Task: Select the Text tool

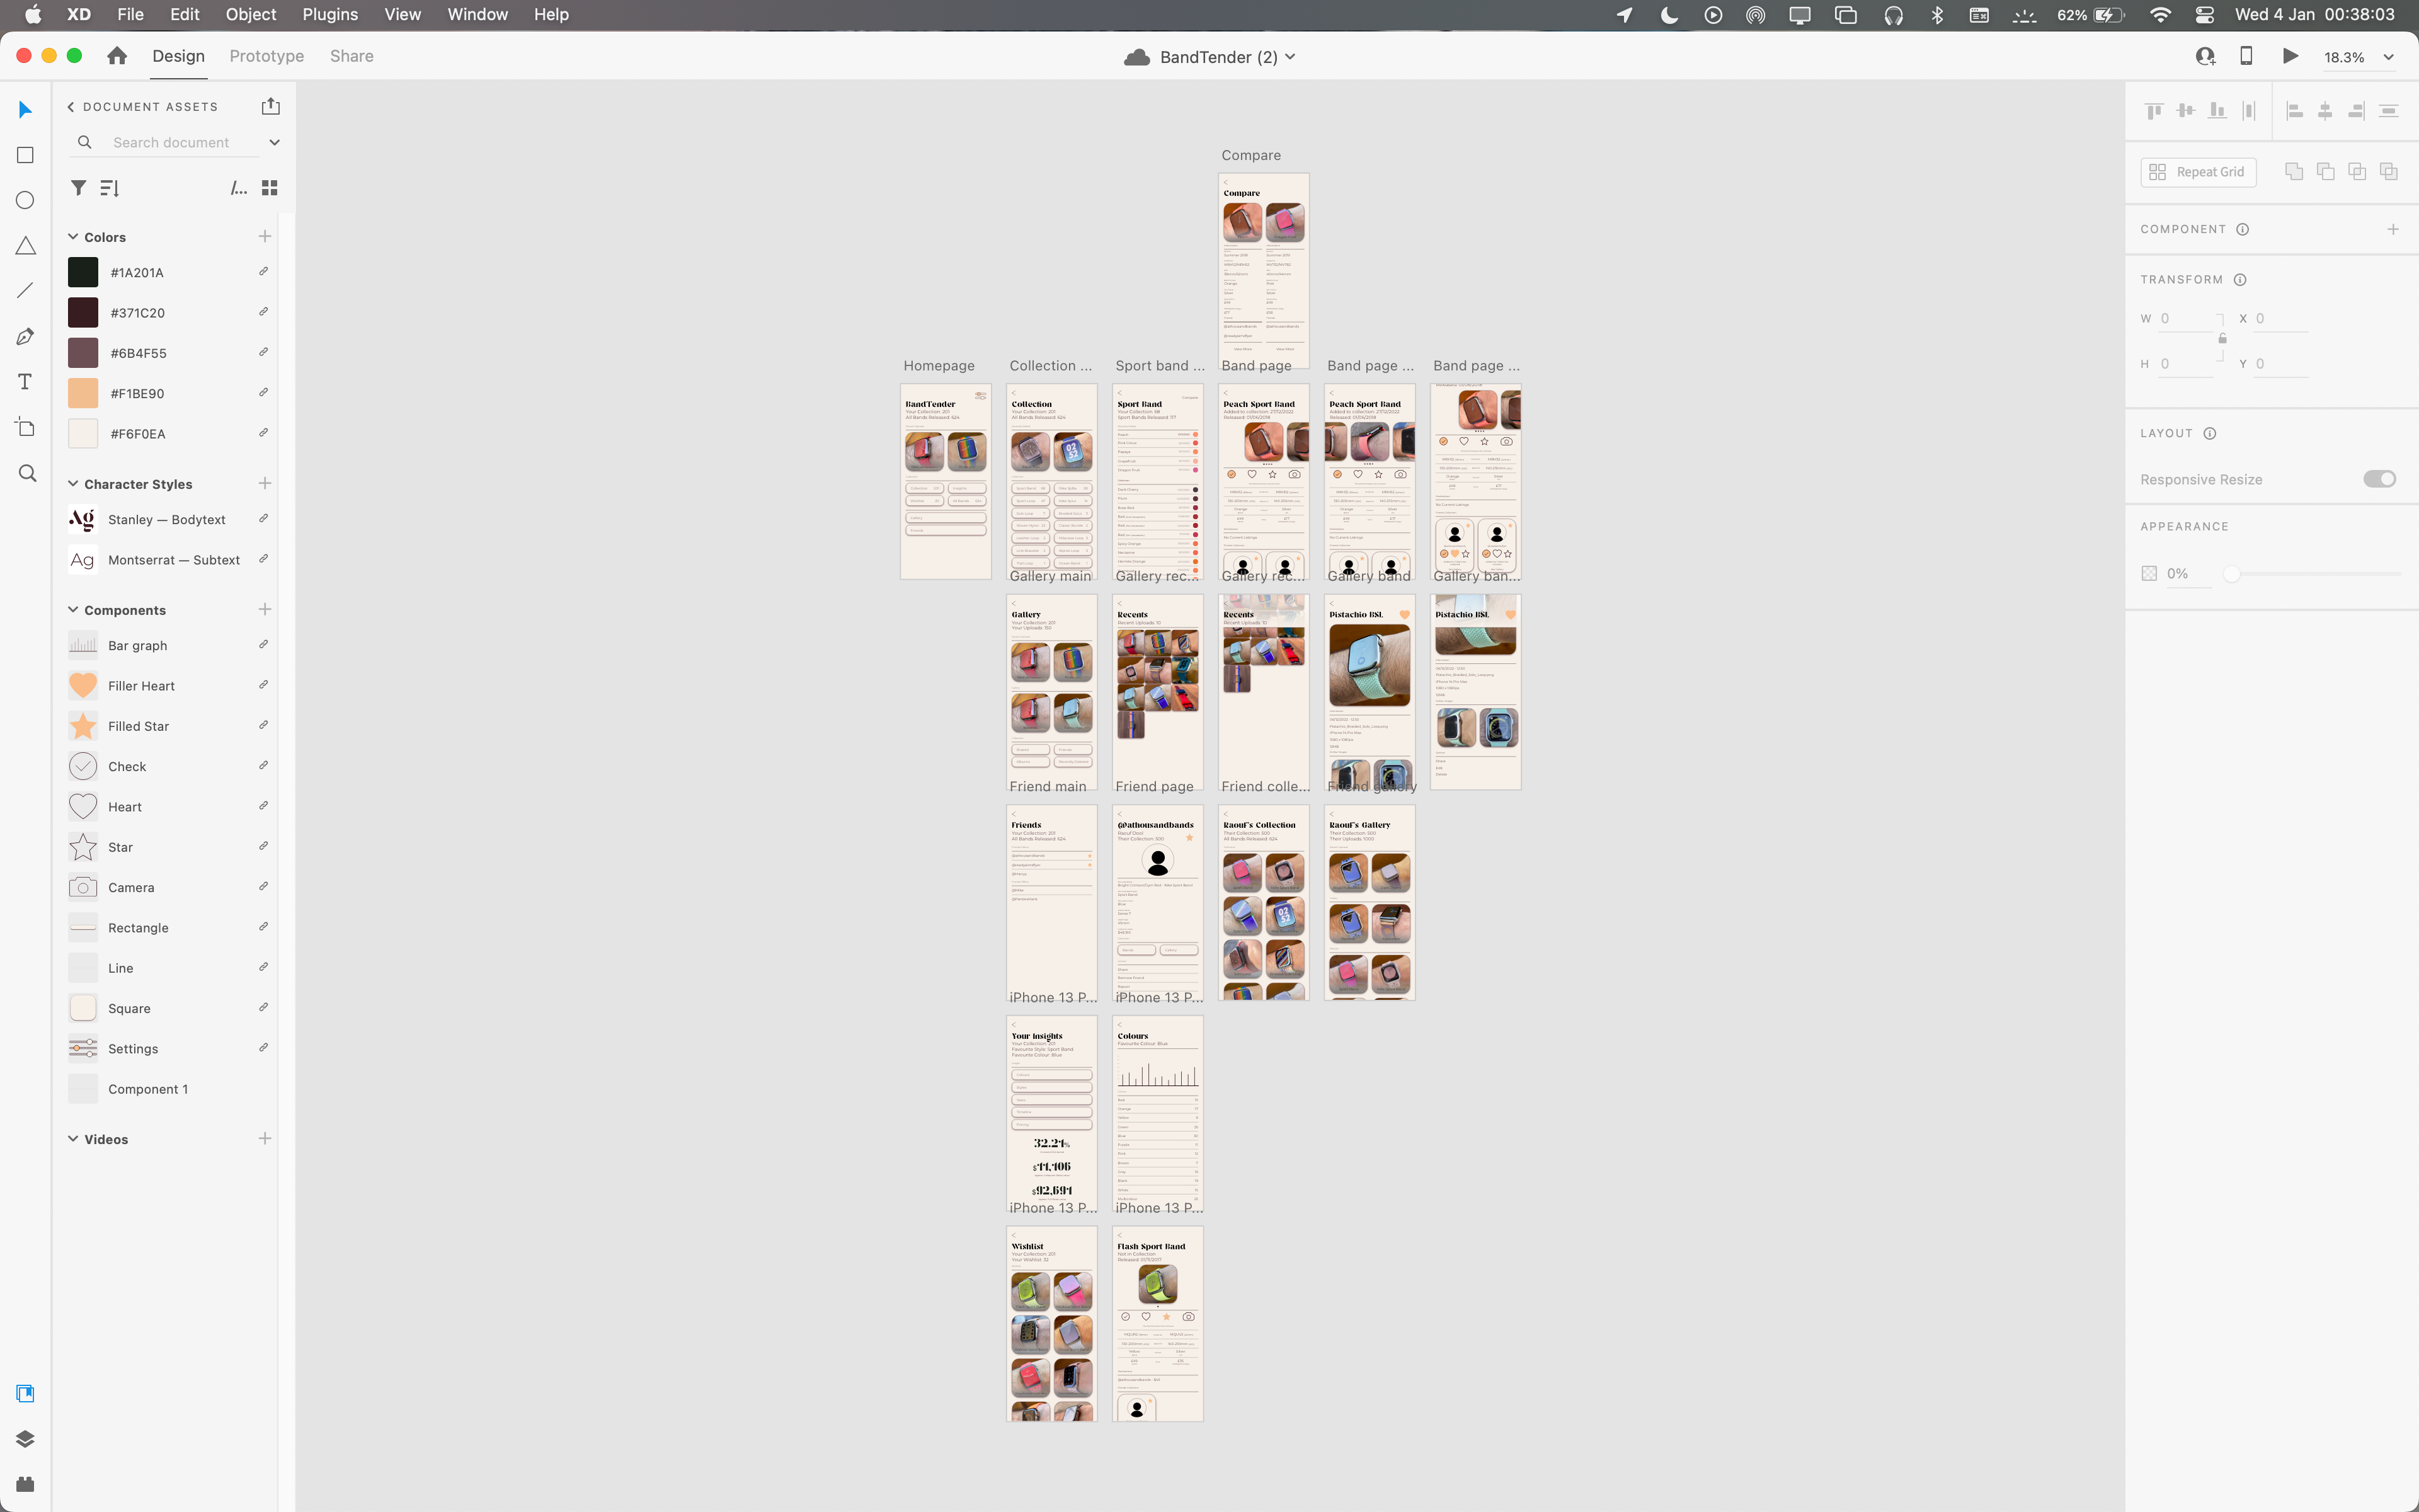Action: (26, 382)
